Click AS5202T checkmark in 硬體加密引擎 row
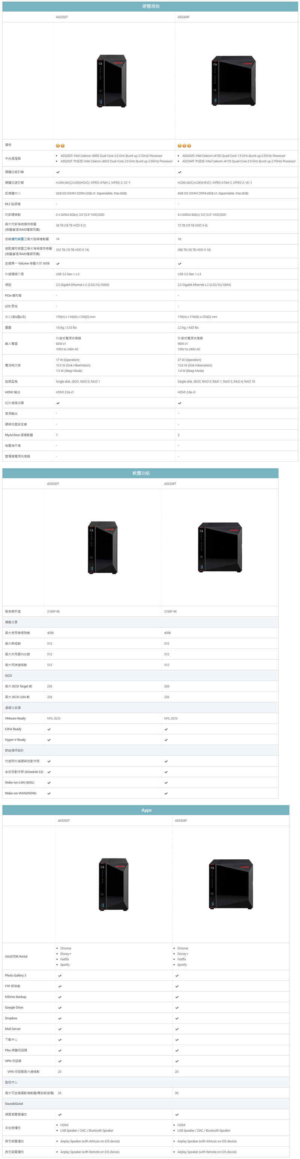Viewport: 300px width, 1159px height. coord(58,172)
